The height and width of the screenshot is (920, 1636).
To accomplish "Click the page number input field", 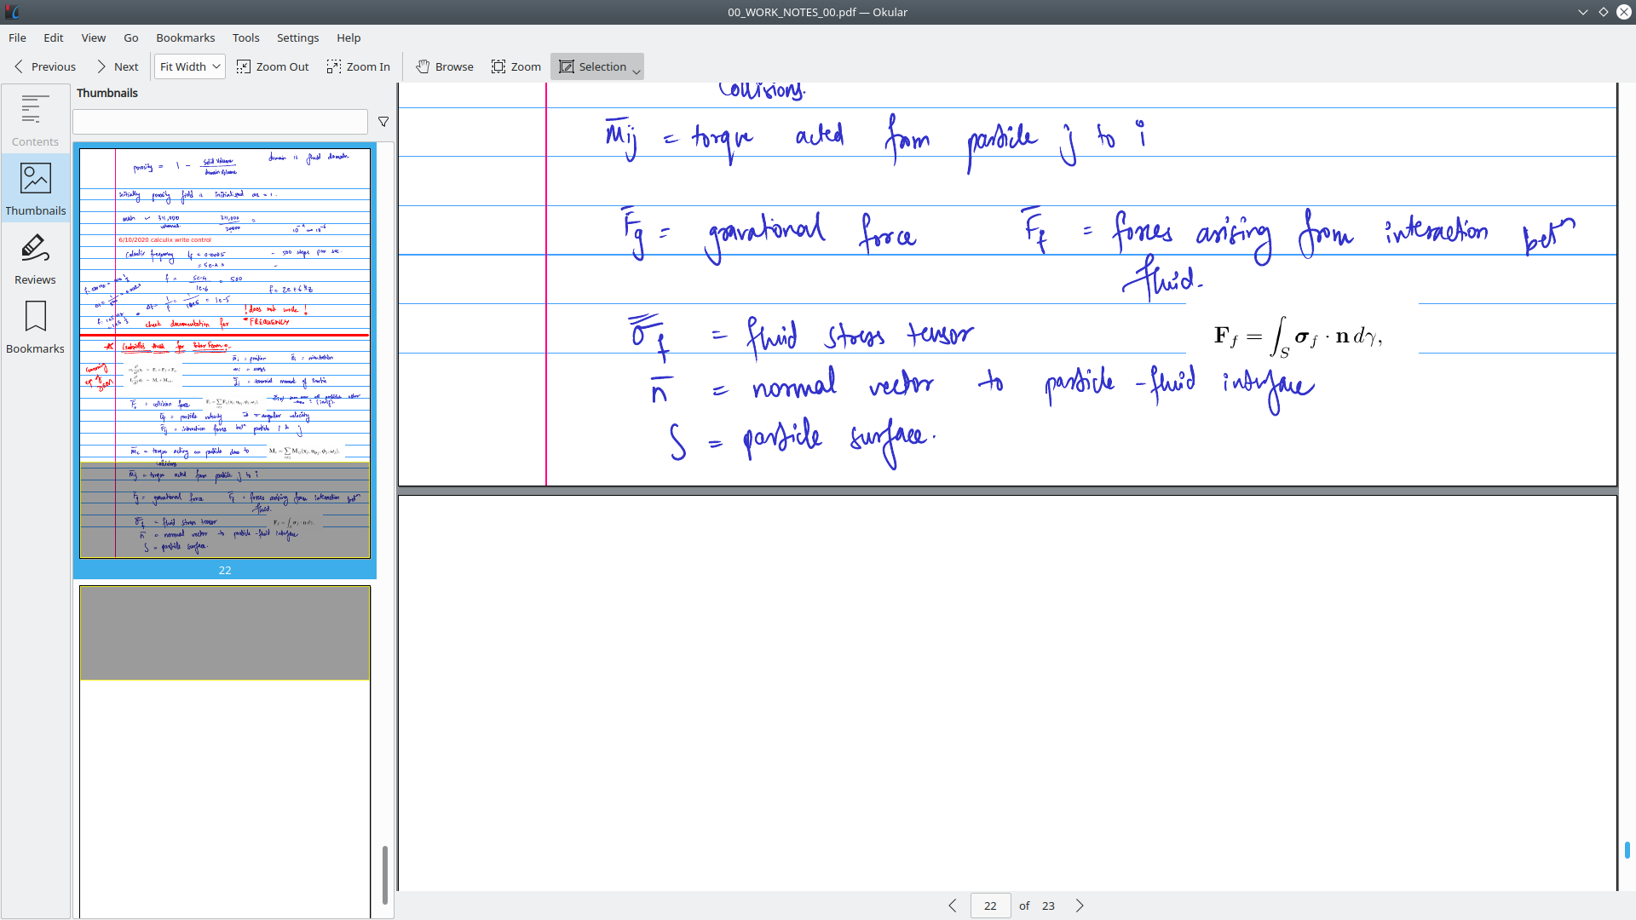I will pyautogui.click(x=990, y=906).
